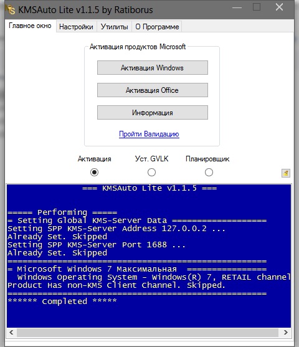This screenshot has height=347, width=299.
Task: Click the horizontal scrollbar track under the console
Action: (148, 333)
